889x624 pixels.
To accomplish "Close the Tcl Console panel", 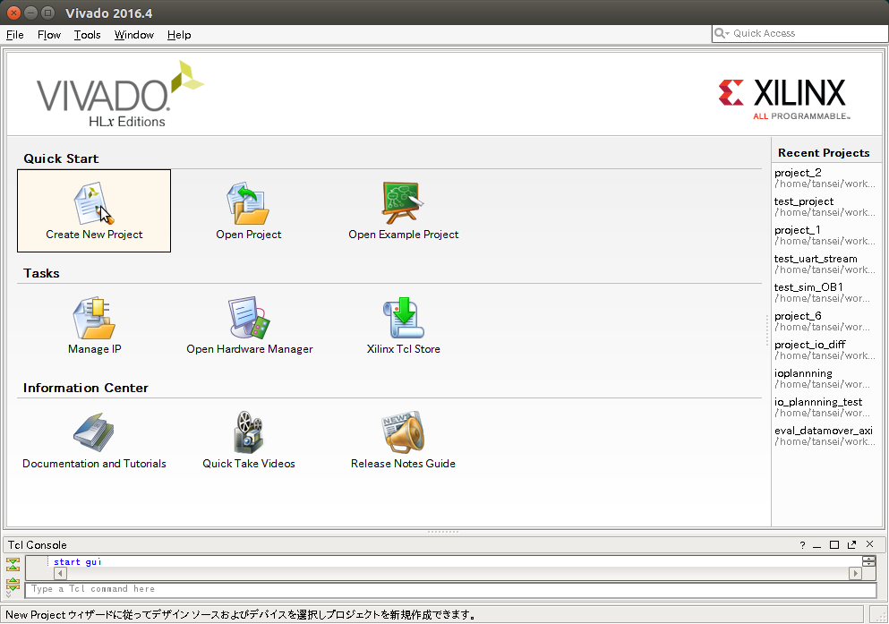I will coord(869,544).
